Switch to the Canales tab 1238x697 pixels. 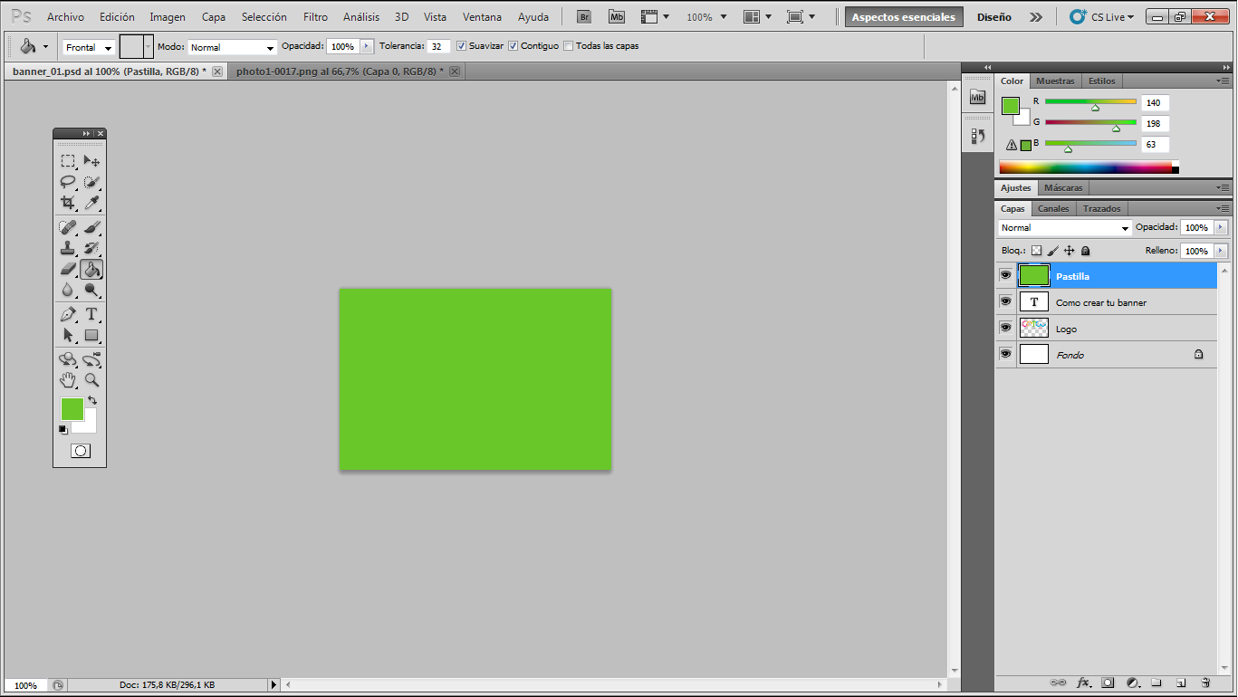click(x=1053, y=208)
